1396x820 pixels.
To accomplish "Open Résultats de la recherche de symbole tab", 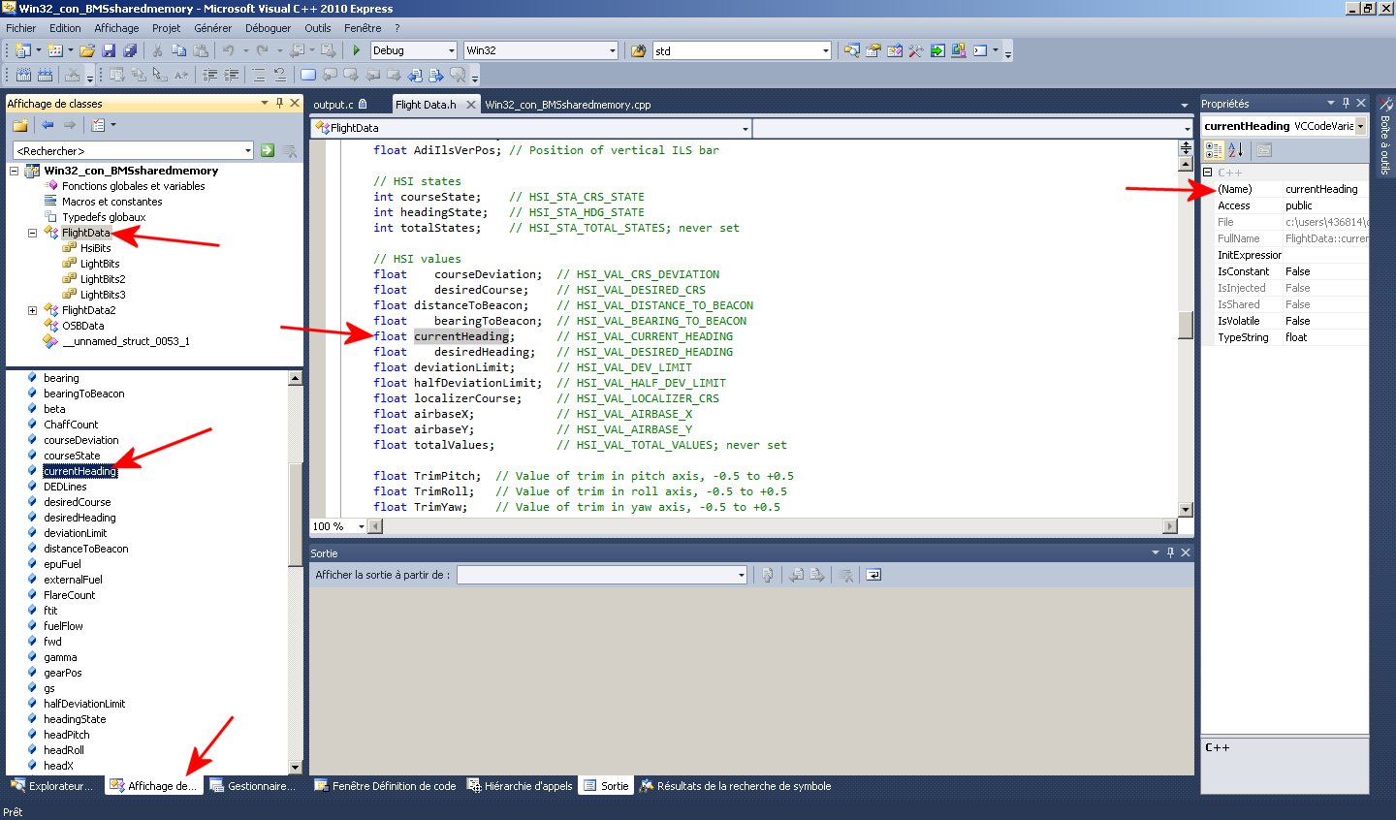I will click(735, 786).
